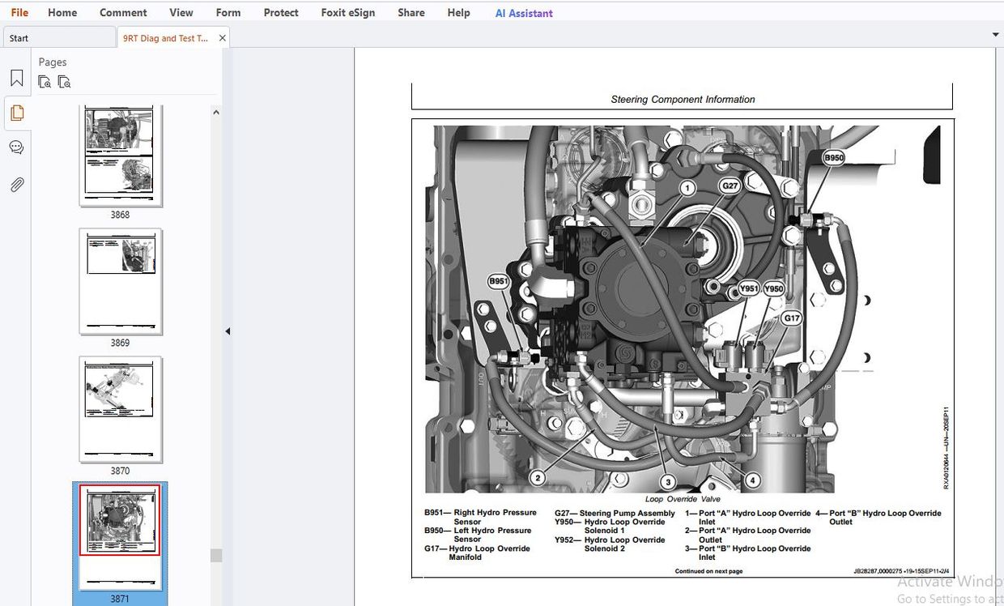
Task: Click the first thumbnail zoom icon under Pages
Action: click(45, 82)
